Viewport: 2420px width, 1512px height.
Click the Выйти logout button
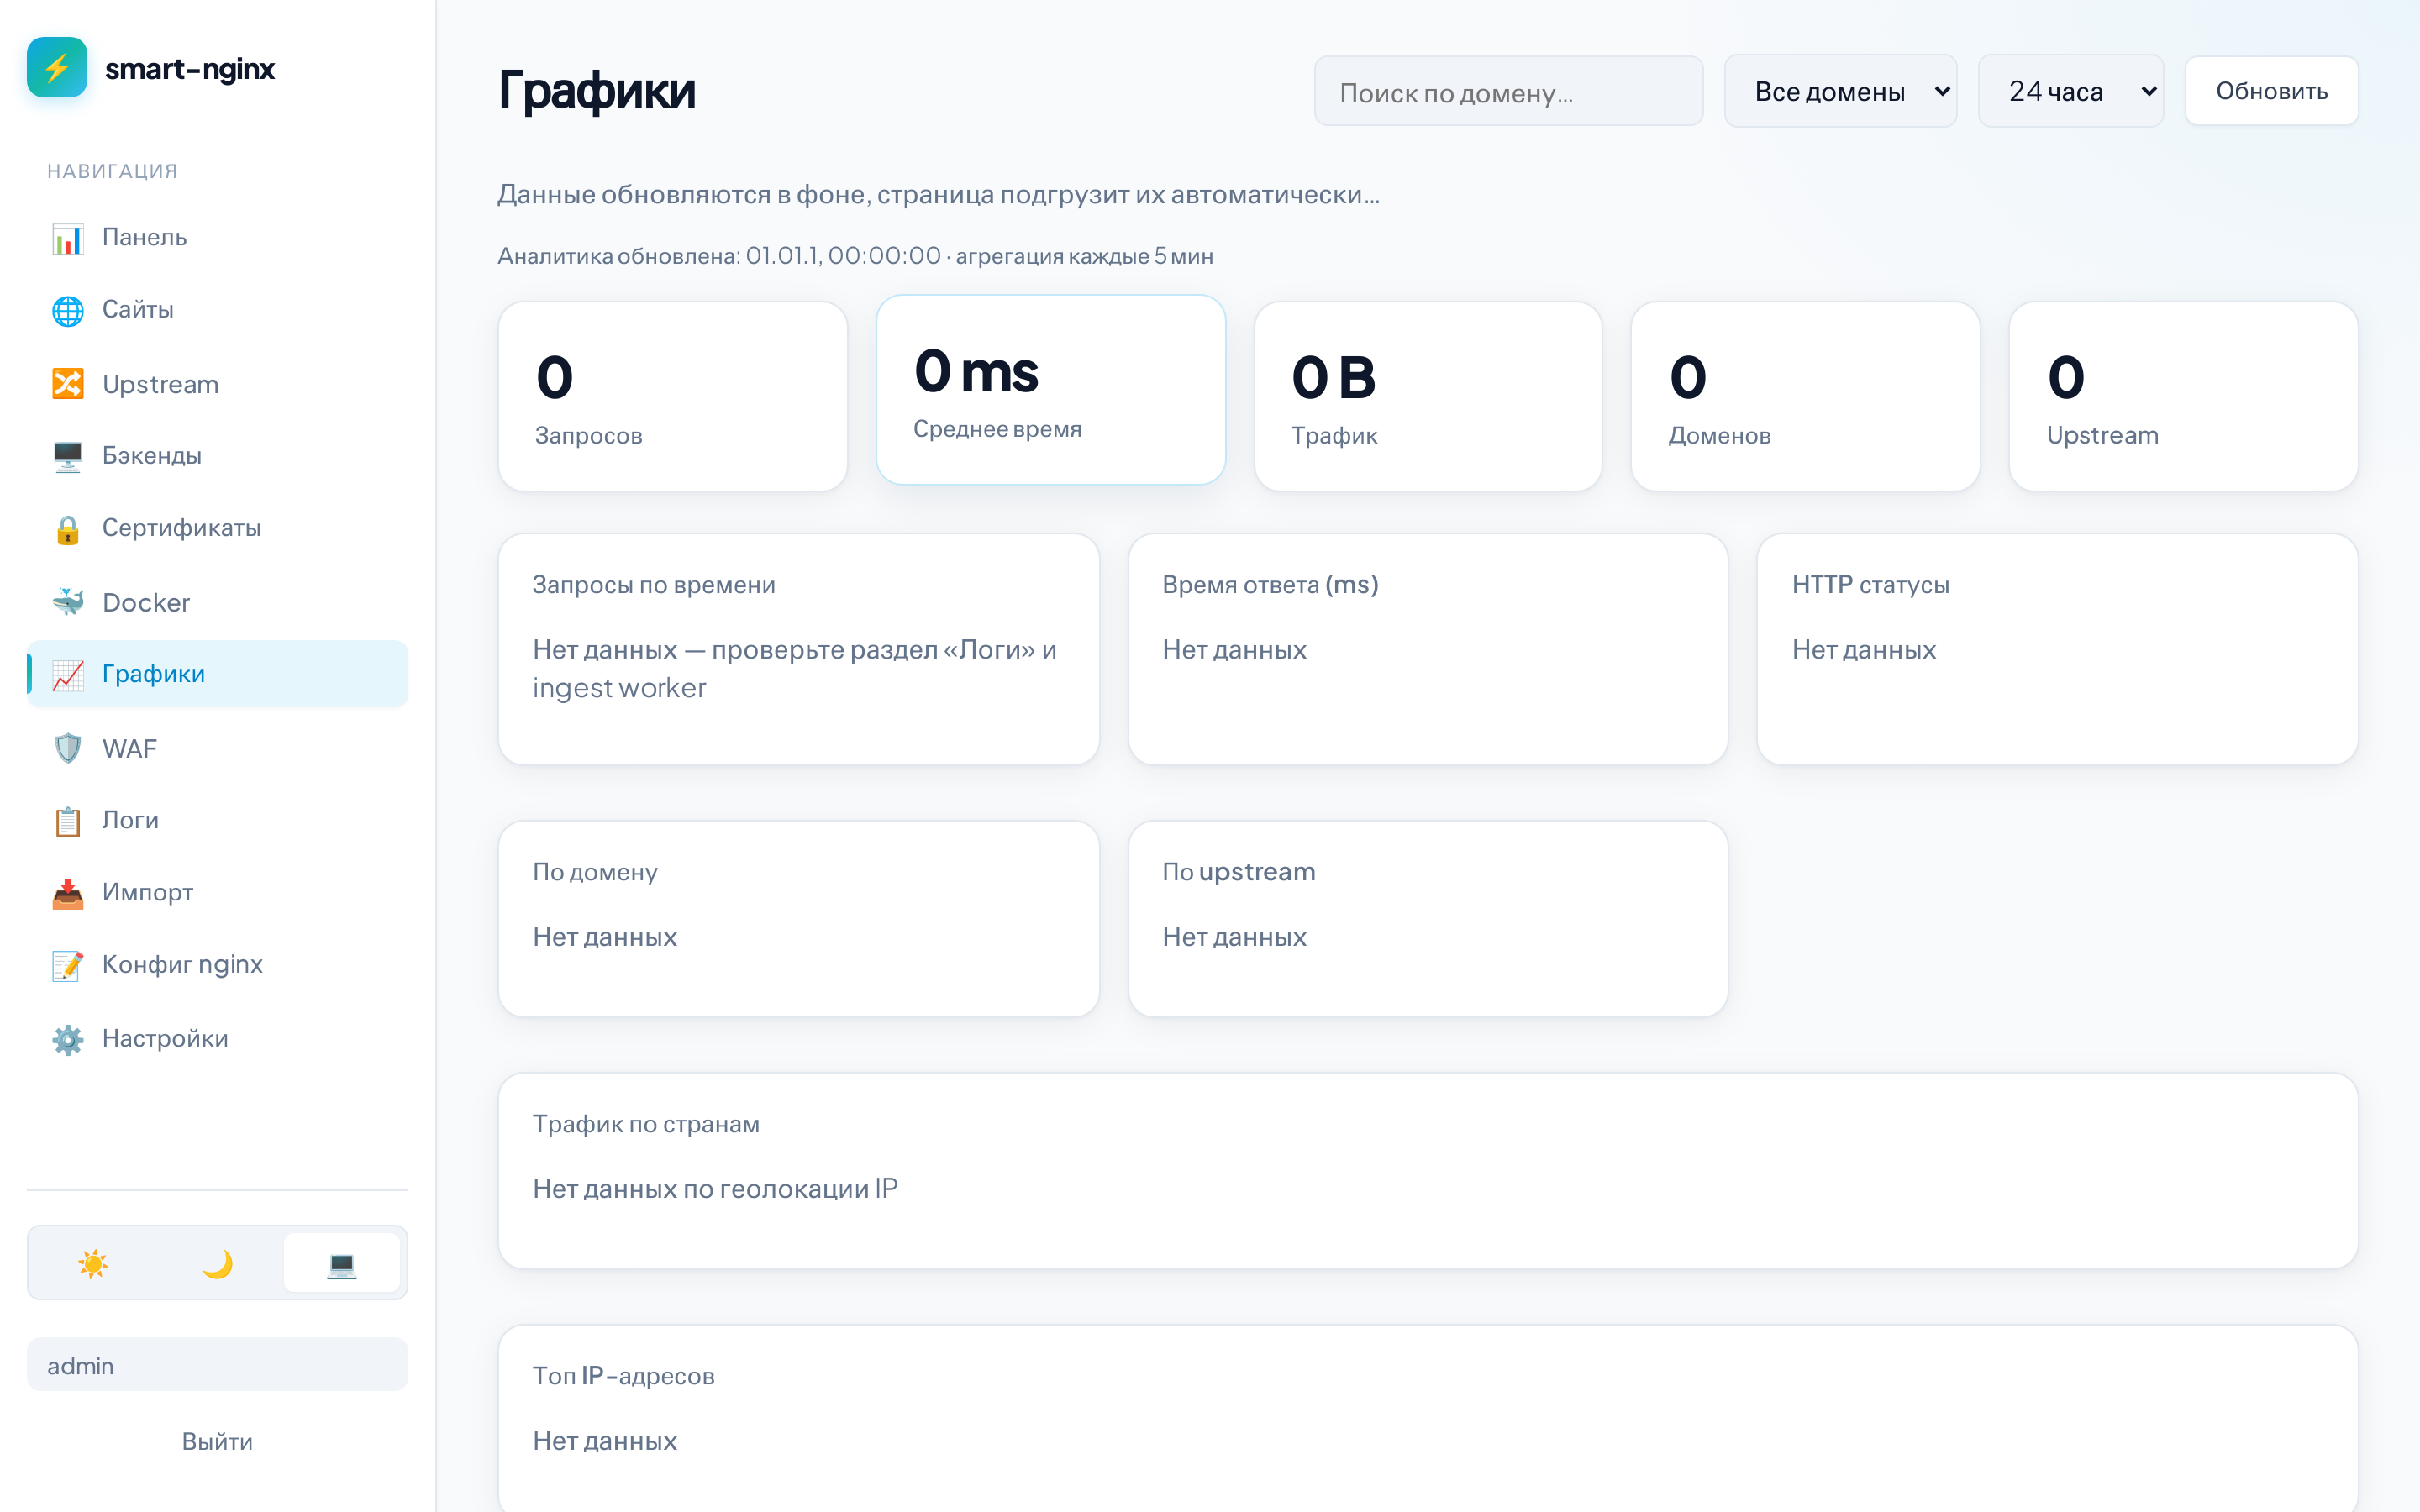point(217,1441)
